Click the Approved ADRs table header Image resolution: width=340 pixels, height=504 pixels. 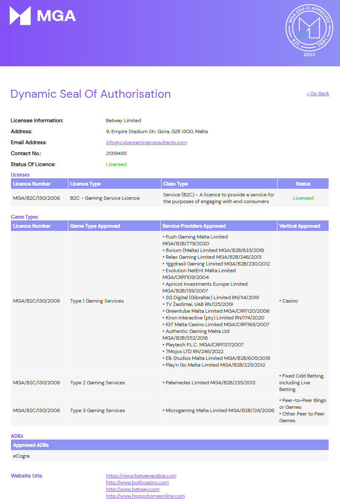(170, 445)
